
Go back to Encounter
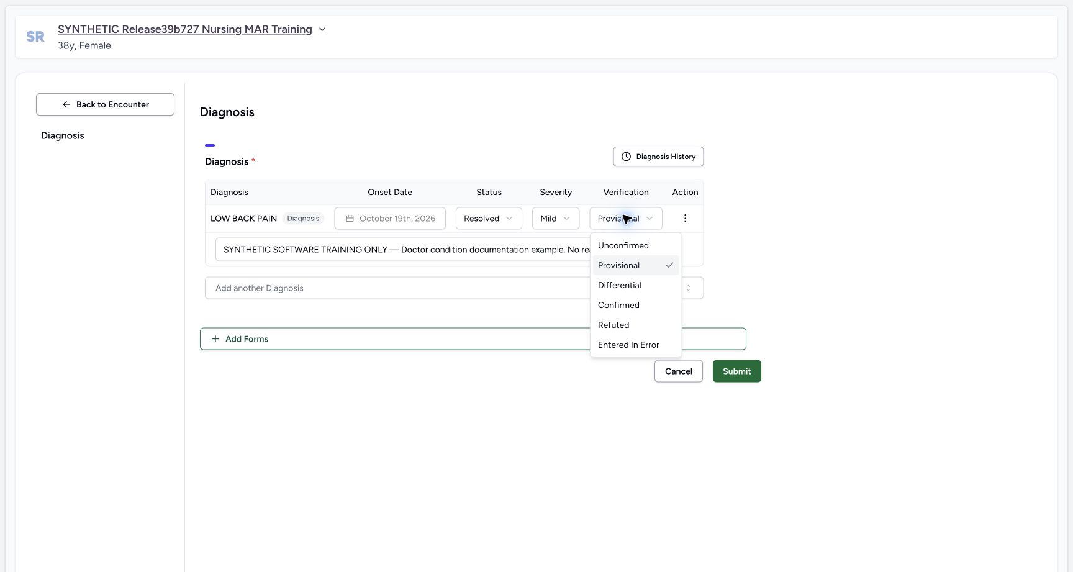tap(105, 104)
